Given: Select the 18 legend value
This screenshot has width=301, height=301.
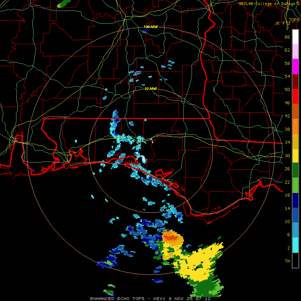Looking at the screenshot, I should click(287, 195).
